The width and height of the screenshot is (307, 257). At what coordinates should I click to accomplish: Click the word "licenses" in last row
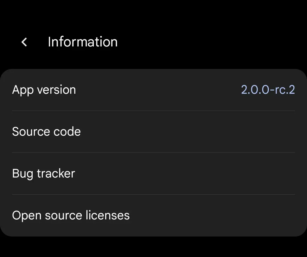tap(108, 215)
